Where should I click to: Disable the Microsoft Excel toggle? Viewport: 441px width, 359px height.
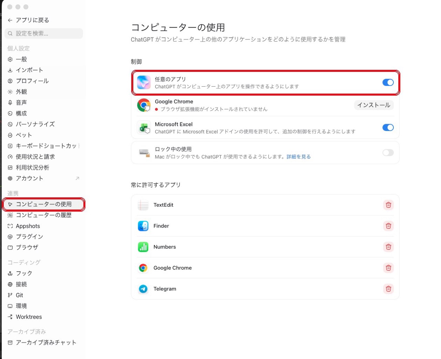pyautogui.click(x=388, y=128)
